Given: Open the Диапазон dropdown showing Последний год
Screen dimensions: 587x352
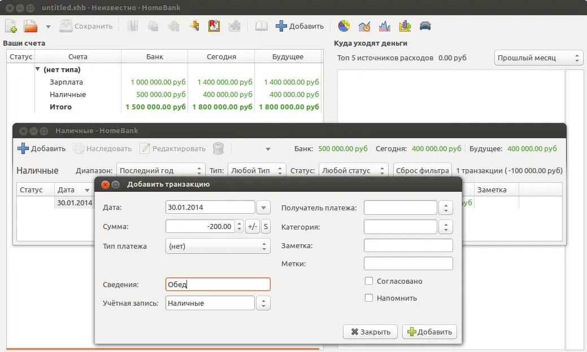Looking at the screenshot, I should coord(160,170).
